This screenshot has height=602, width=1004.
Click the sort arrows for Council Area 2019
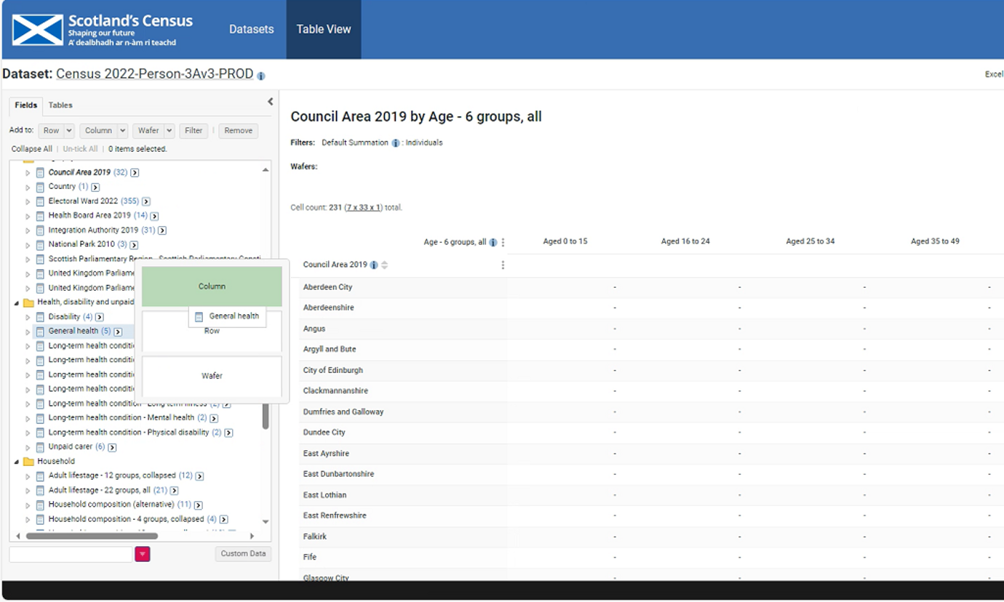(384, 265)
